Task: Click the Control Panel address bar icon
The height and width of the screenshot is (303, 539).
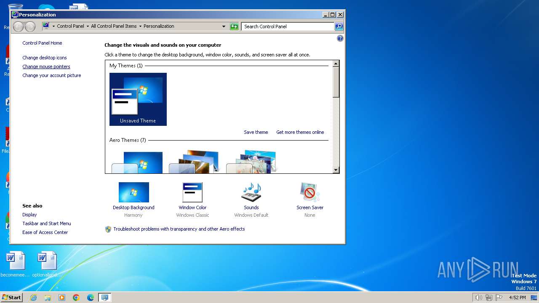Action: 46,26
